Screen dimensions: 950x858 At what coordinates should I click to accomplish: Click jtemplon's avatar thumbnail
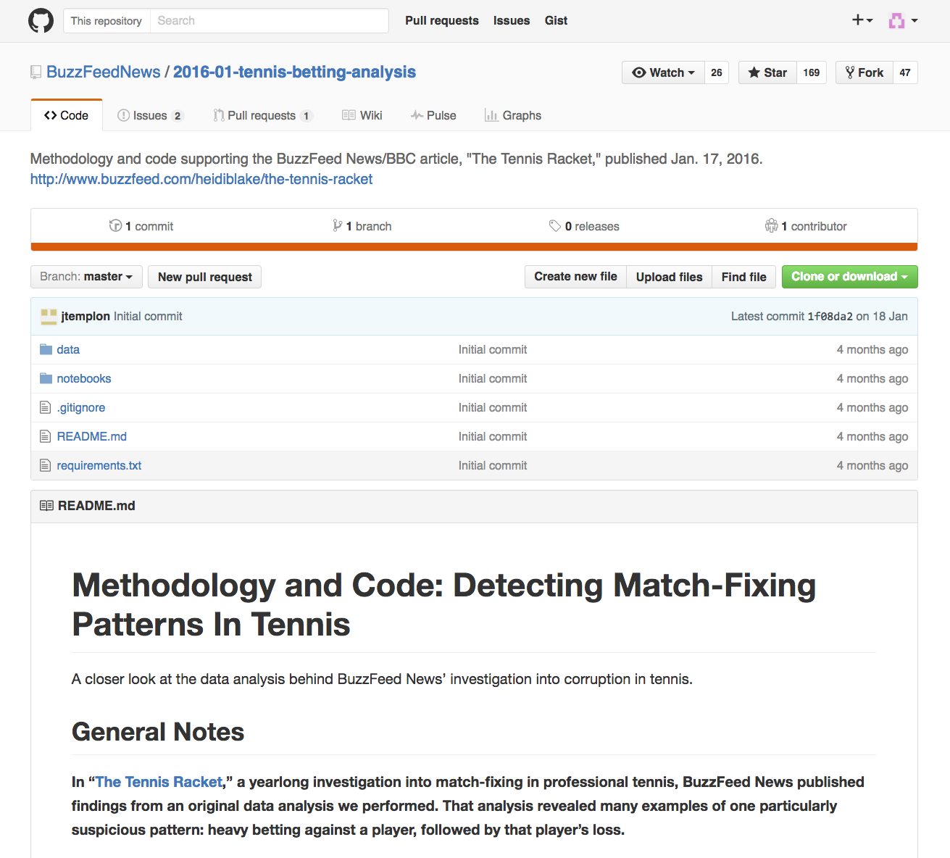click(x=49, y=317)
